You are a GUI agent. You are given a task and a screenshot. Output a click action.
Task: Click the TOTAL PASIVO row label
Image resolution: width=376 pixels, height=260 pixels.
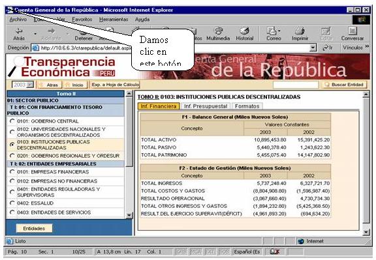coord(159,147)
